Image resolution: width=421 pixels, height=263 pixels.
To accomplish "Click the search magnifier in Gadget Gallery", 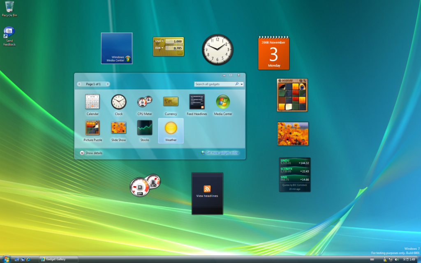I will coord(237,84).
